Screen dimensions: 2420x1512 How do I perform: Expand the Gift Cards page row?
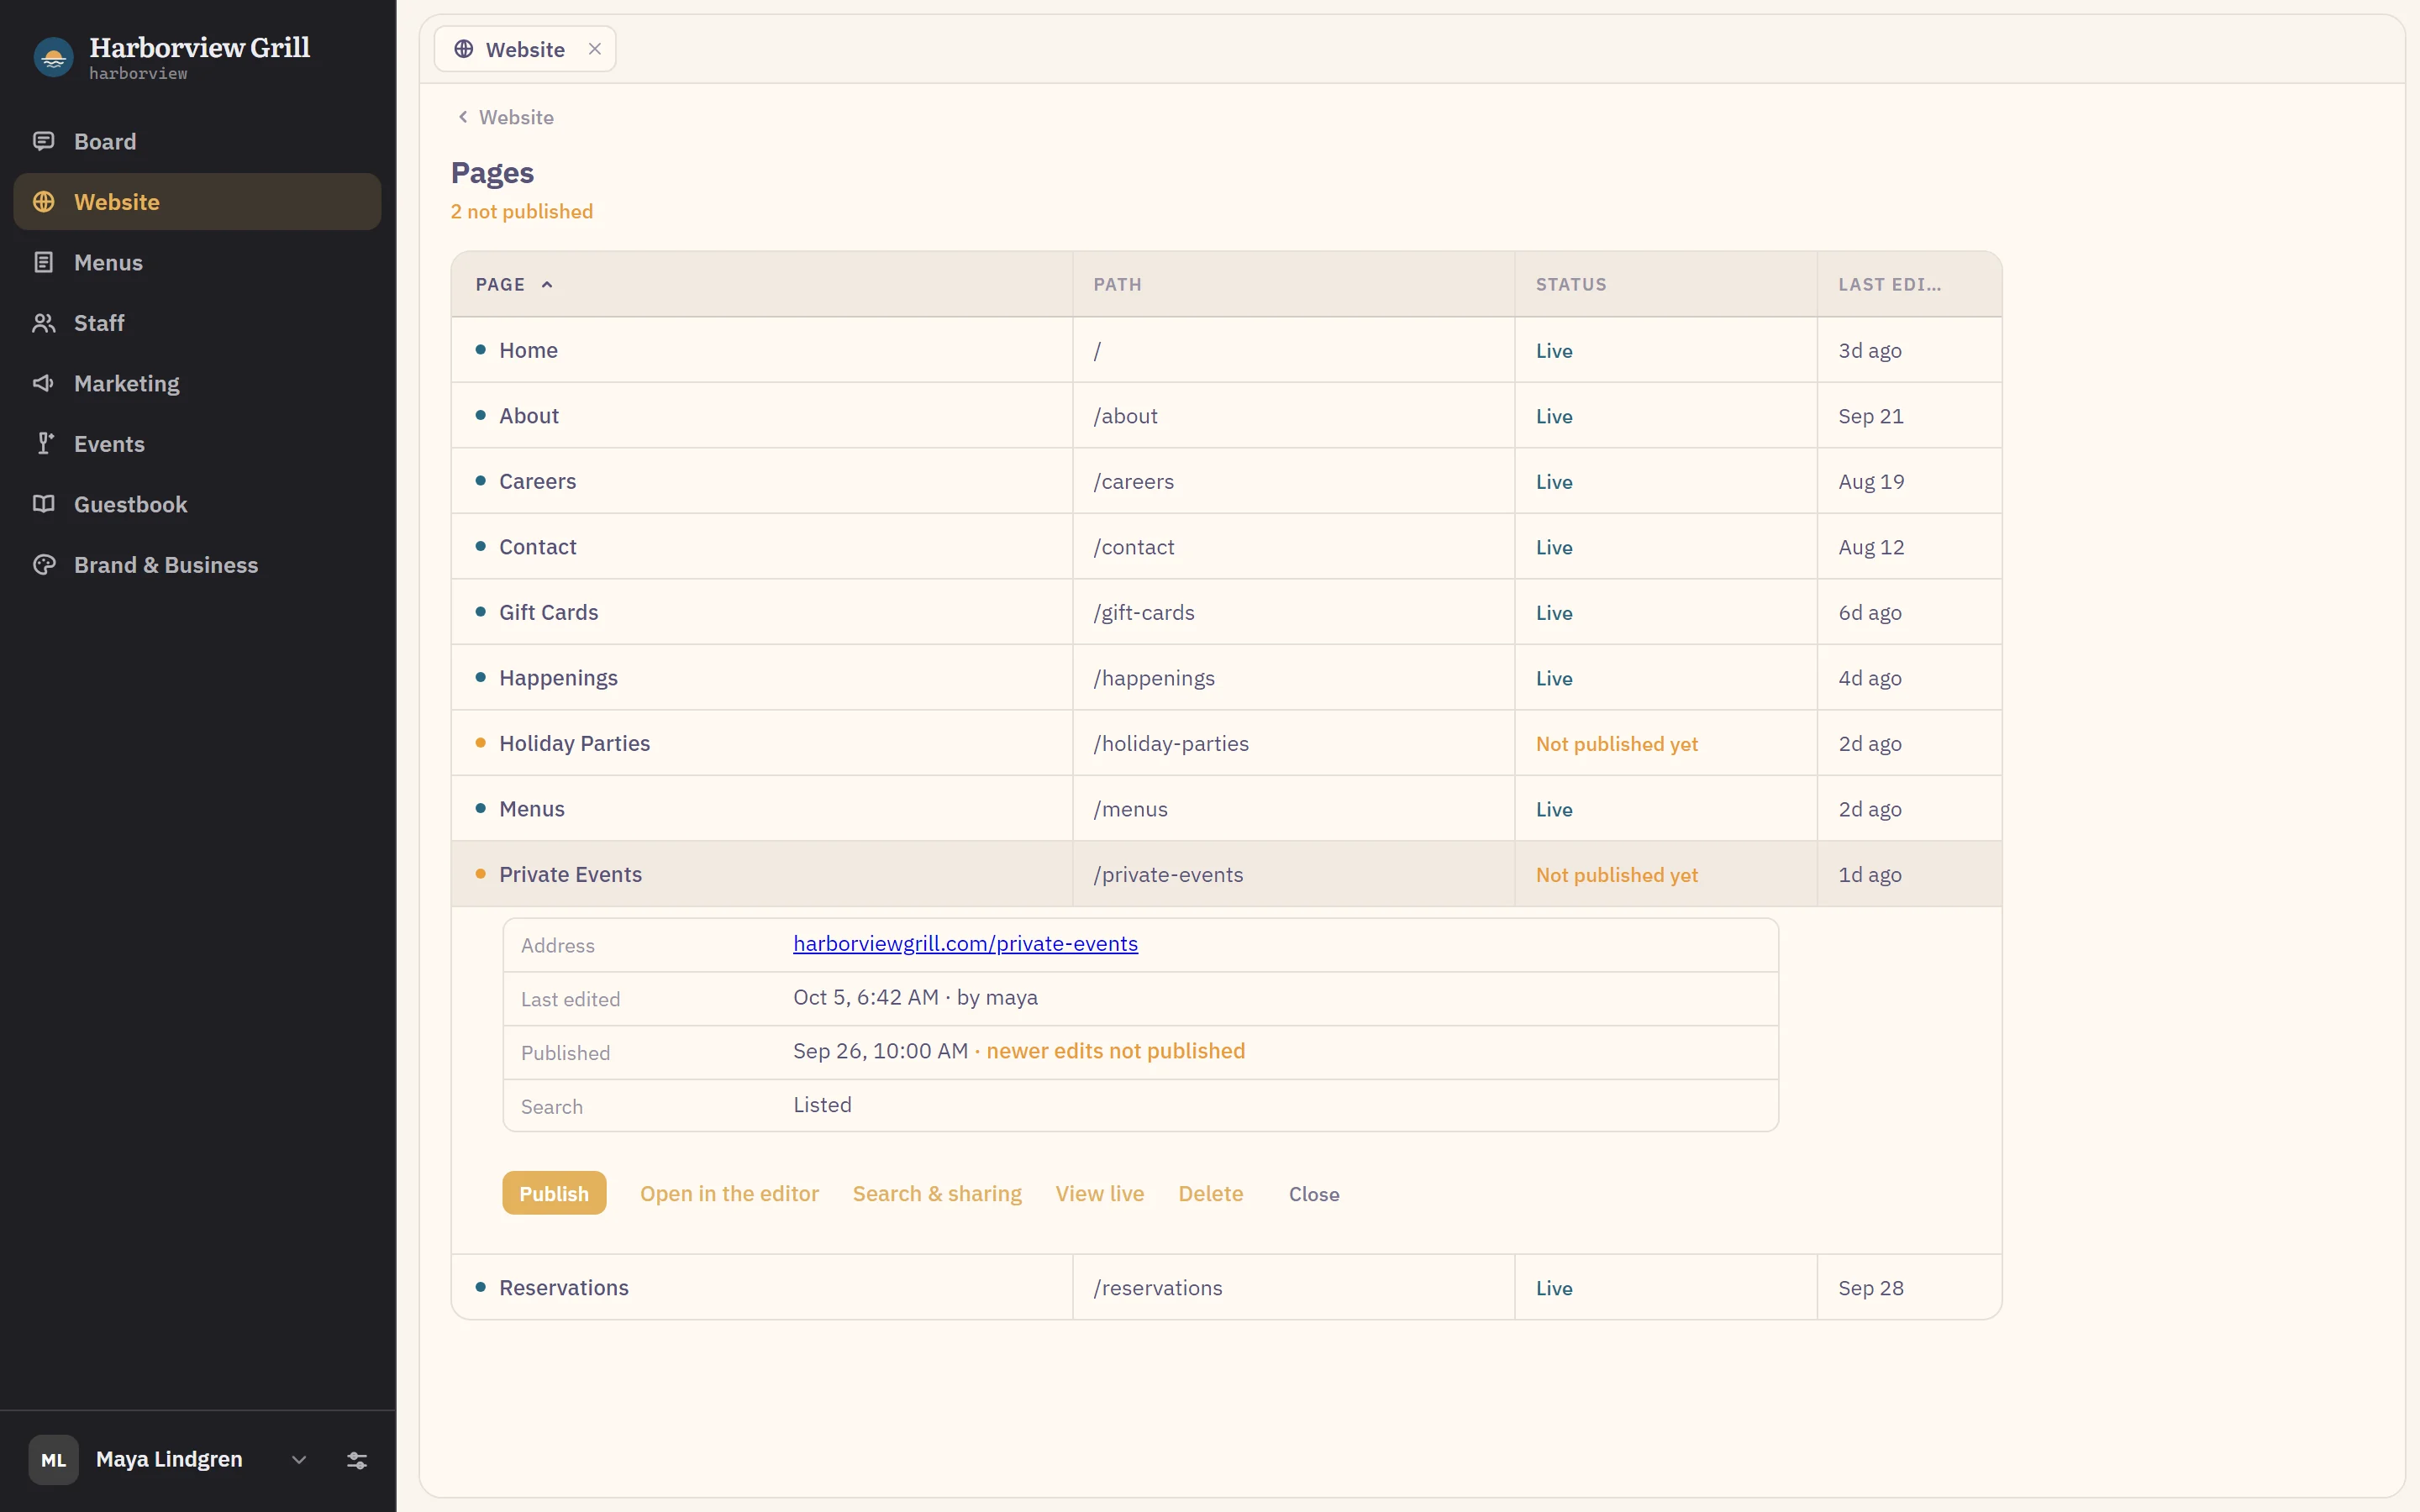coord(1226,612)
